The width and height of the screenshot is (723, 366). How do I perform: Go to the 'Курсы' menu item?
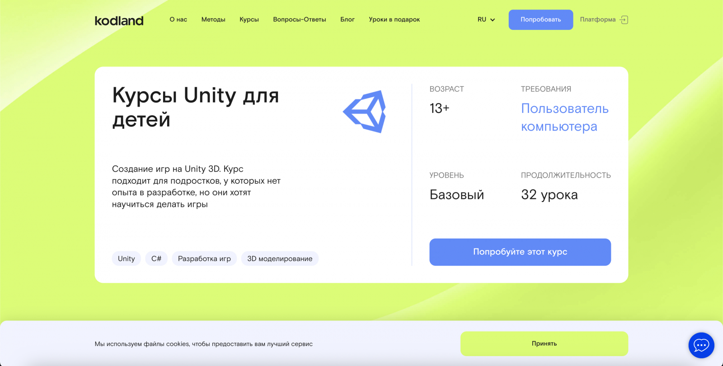249,19
